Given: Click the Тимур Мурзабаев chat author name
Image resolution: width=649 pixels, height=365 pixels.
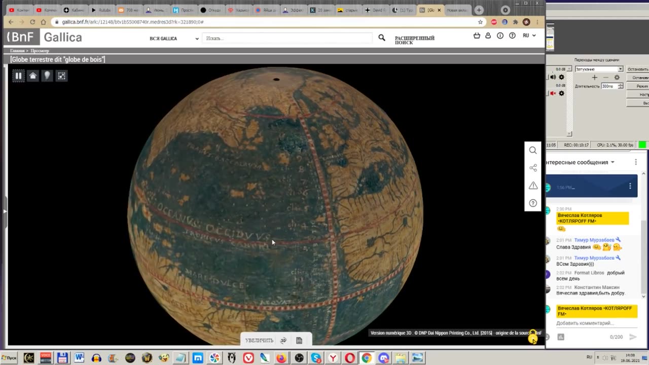Looking at the screenshot, I should click(594, 240).
